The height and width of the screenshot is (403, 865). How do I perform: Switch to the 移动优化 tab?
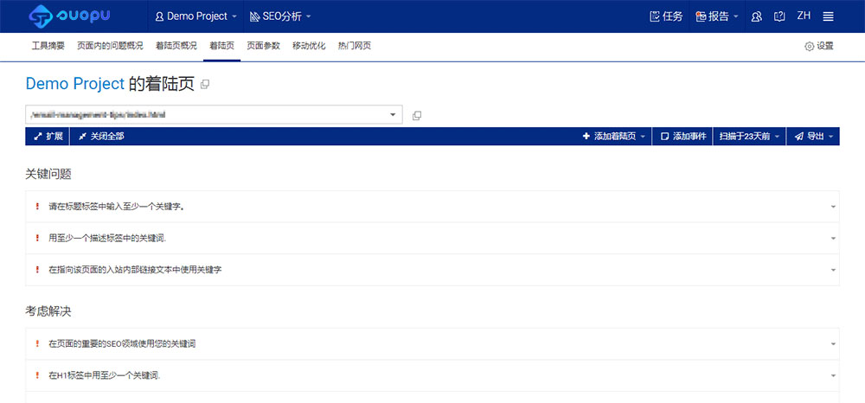(309, 46)
